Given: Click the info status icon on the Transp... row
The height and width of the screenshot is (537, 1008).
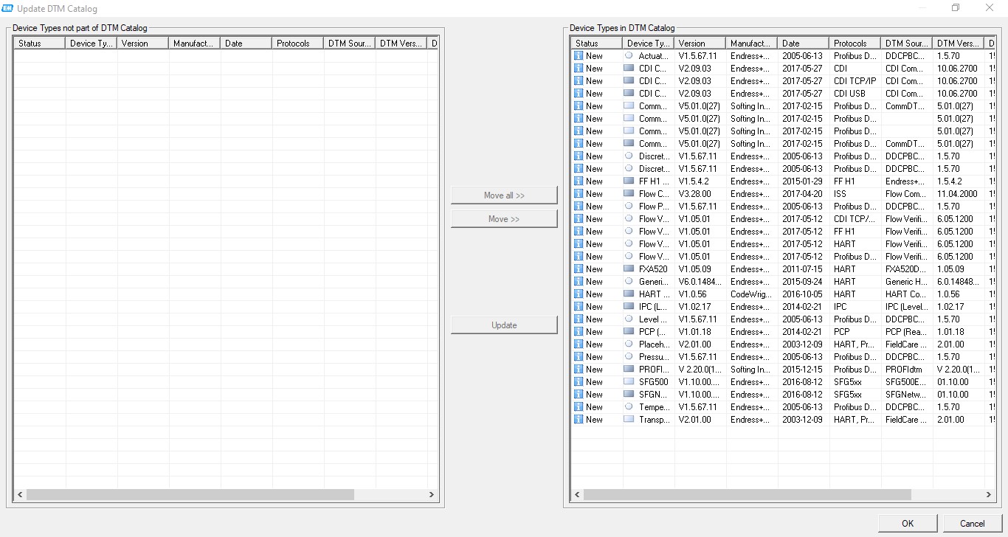Looking at the screenshot, I should tap(579, 419).
